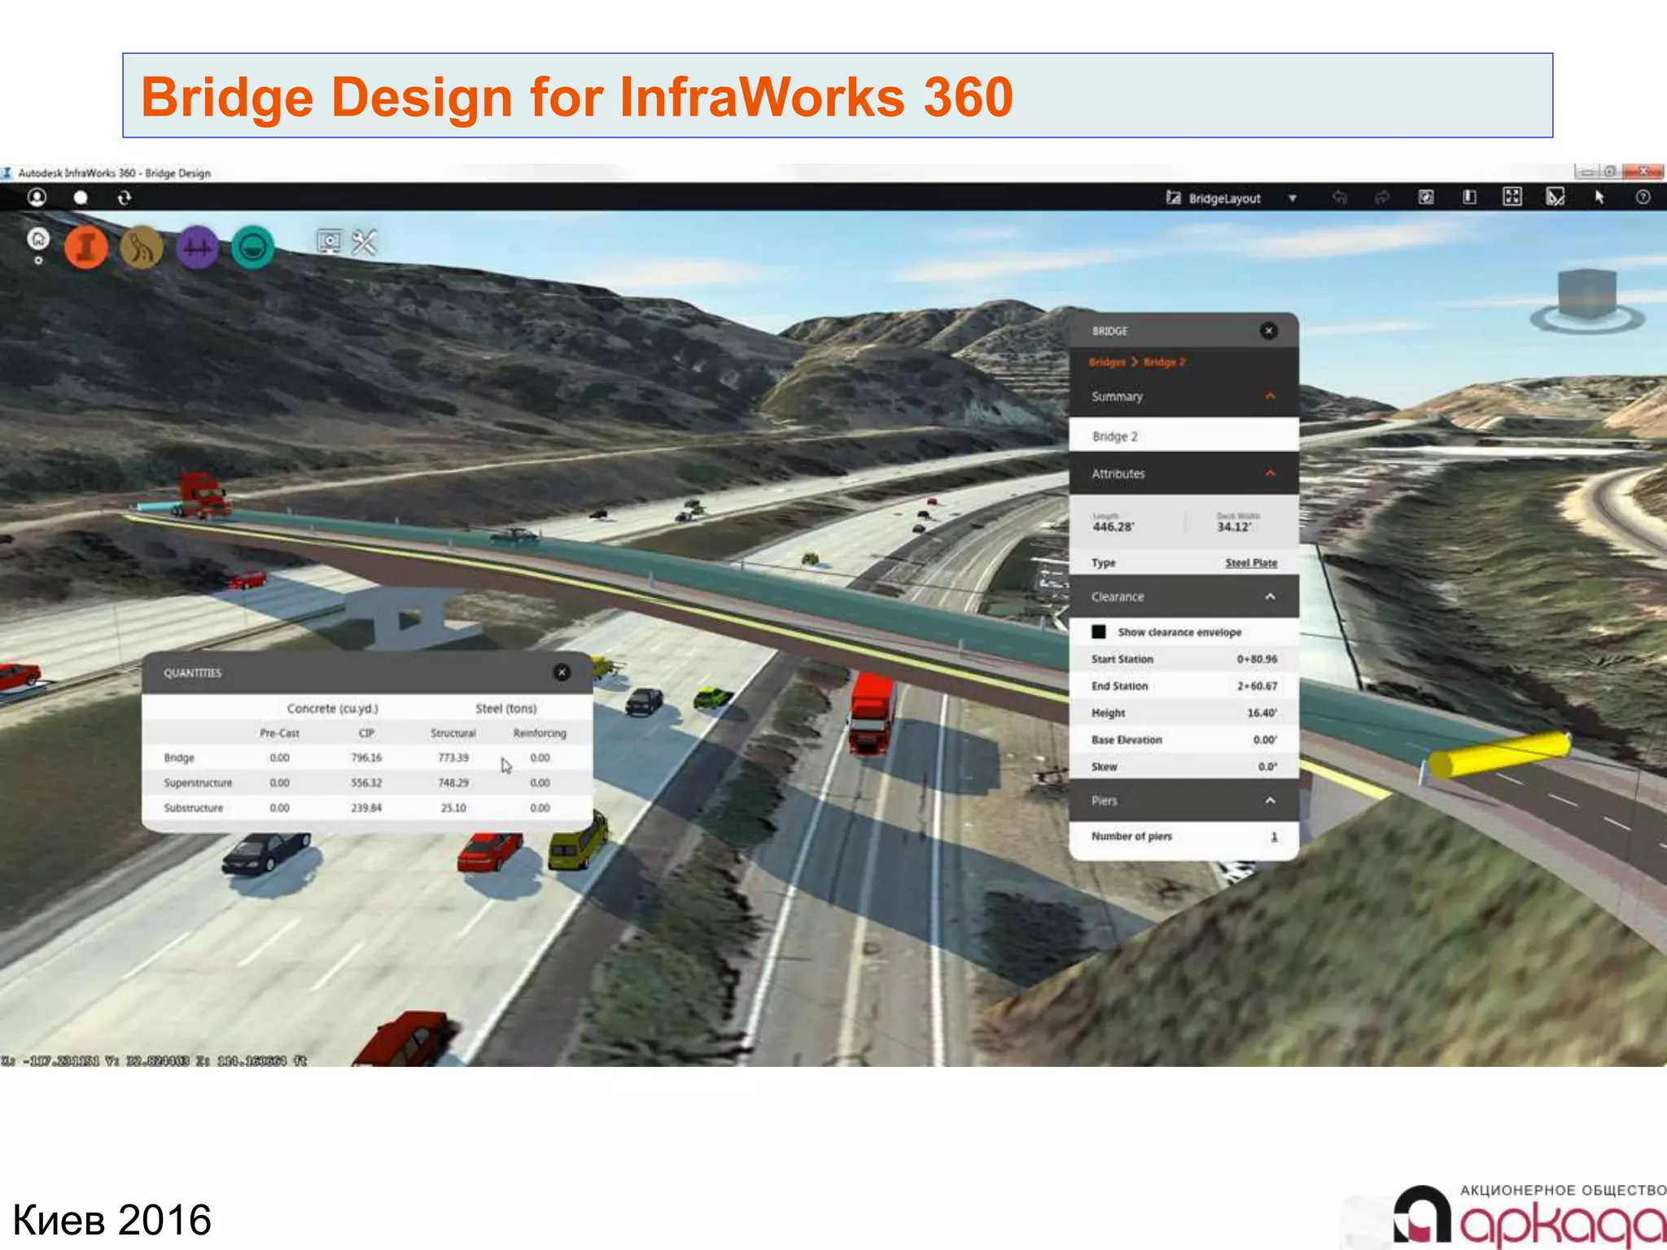Click Substructure Structural value 25.10

click(453, 808)
